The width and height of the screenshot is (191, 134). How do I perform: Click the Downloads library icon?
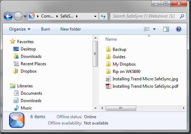coord(16,100)
